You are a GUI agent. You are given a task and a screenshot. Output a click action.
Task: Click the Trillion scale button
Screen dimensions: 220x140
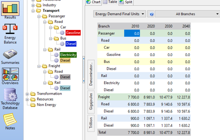[91, 123]
